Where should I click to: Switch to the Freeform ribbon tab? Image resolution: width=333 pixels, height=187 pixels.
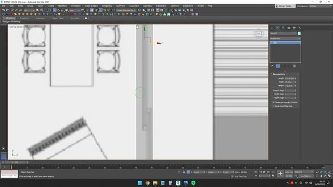tap(24, 18)
